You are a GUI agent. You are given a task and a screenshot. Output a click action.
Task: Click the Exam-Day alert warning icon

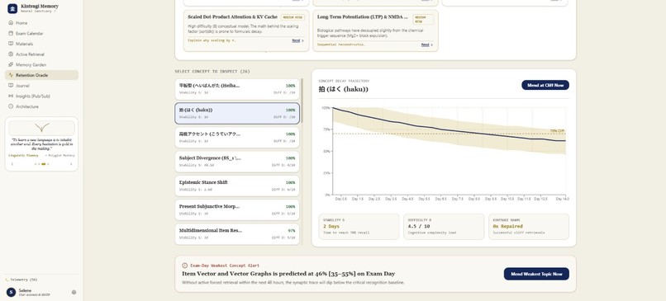185,266
